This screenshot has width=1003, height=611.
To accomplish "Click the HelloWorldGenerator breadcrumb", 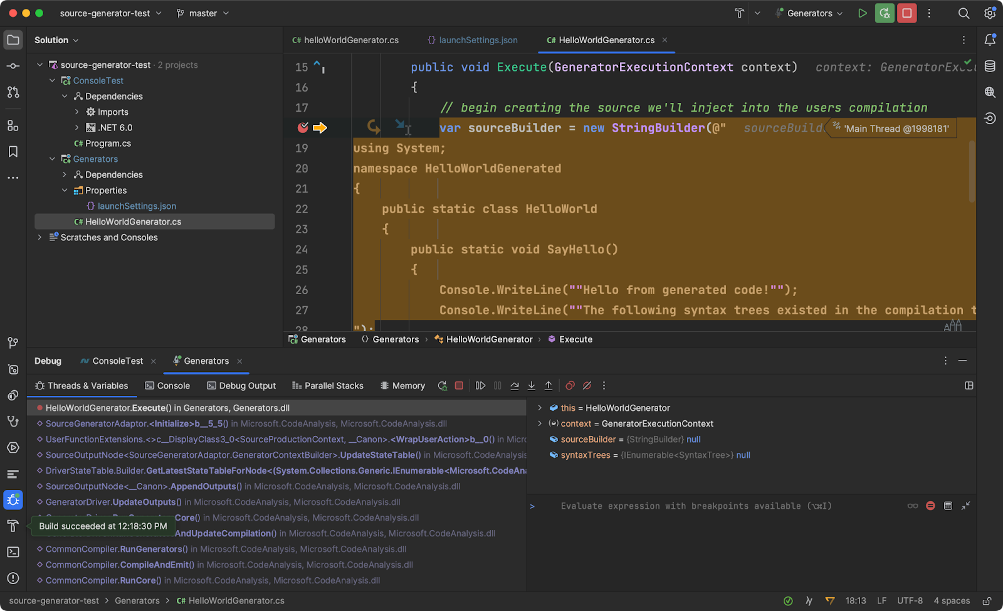I will point(483,339).
